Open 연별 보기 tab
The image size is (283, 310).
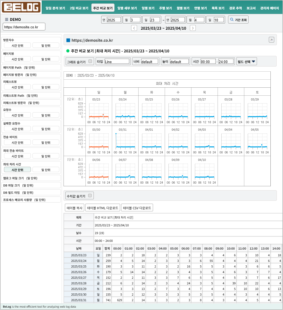201,8
